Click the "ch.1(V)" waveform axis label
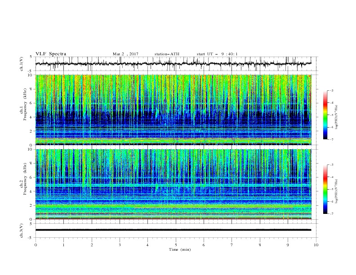 click(22, 64)
